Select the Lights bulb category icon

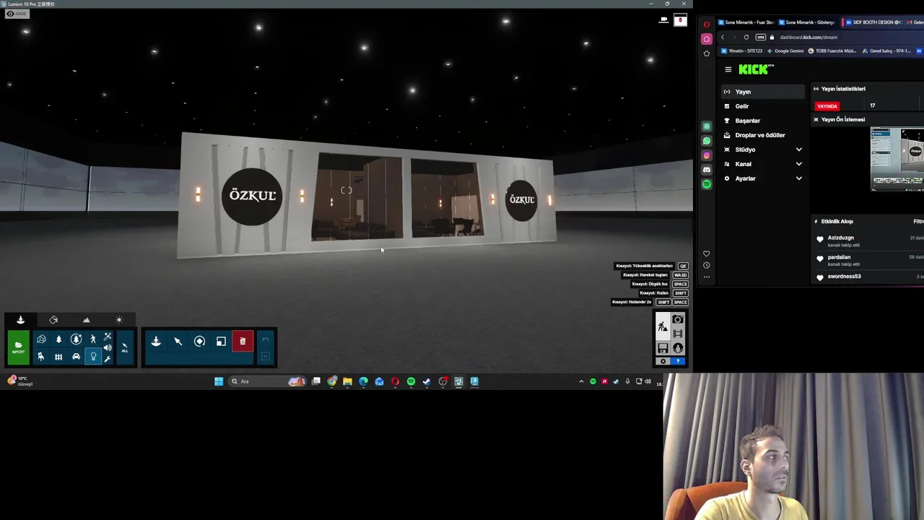(x=93, y=357)
